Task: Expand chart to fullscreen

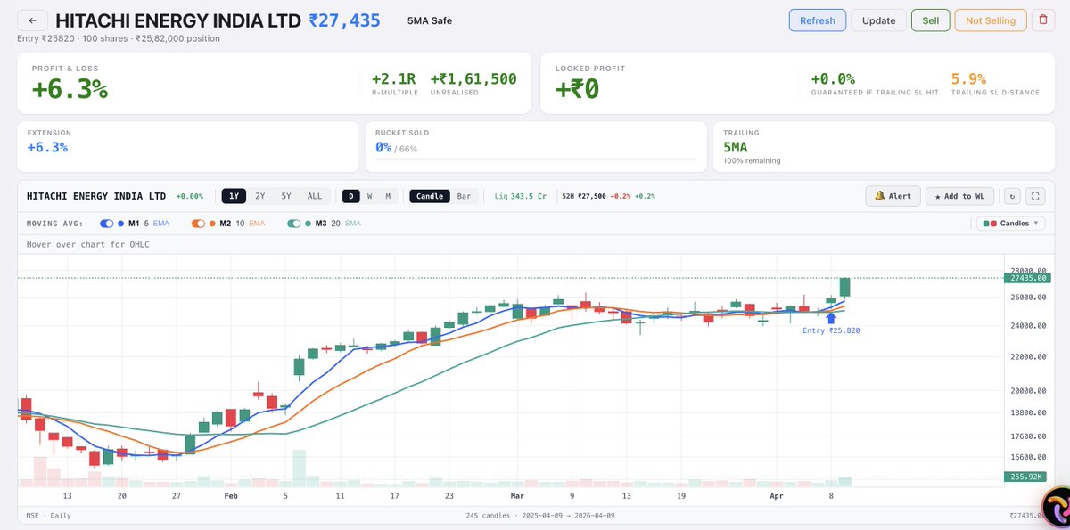Action: pos(1034,196)
